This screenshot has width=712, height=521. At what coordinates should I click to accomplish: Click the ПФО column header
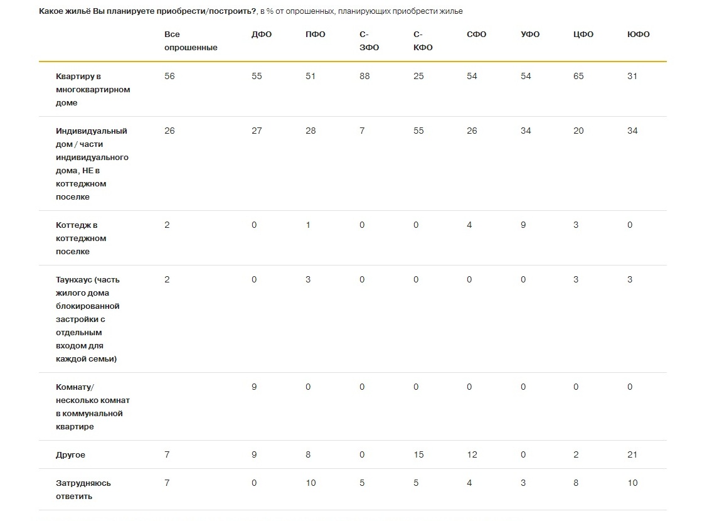coord(315,35)
